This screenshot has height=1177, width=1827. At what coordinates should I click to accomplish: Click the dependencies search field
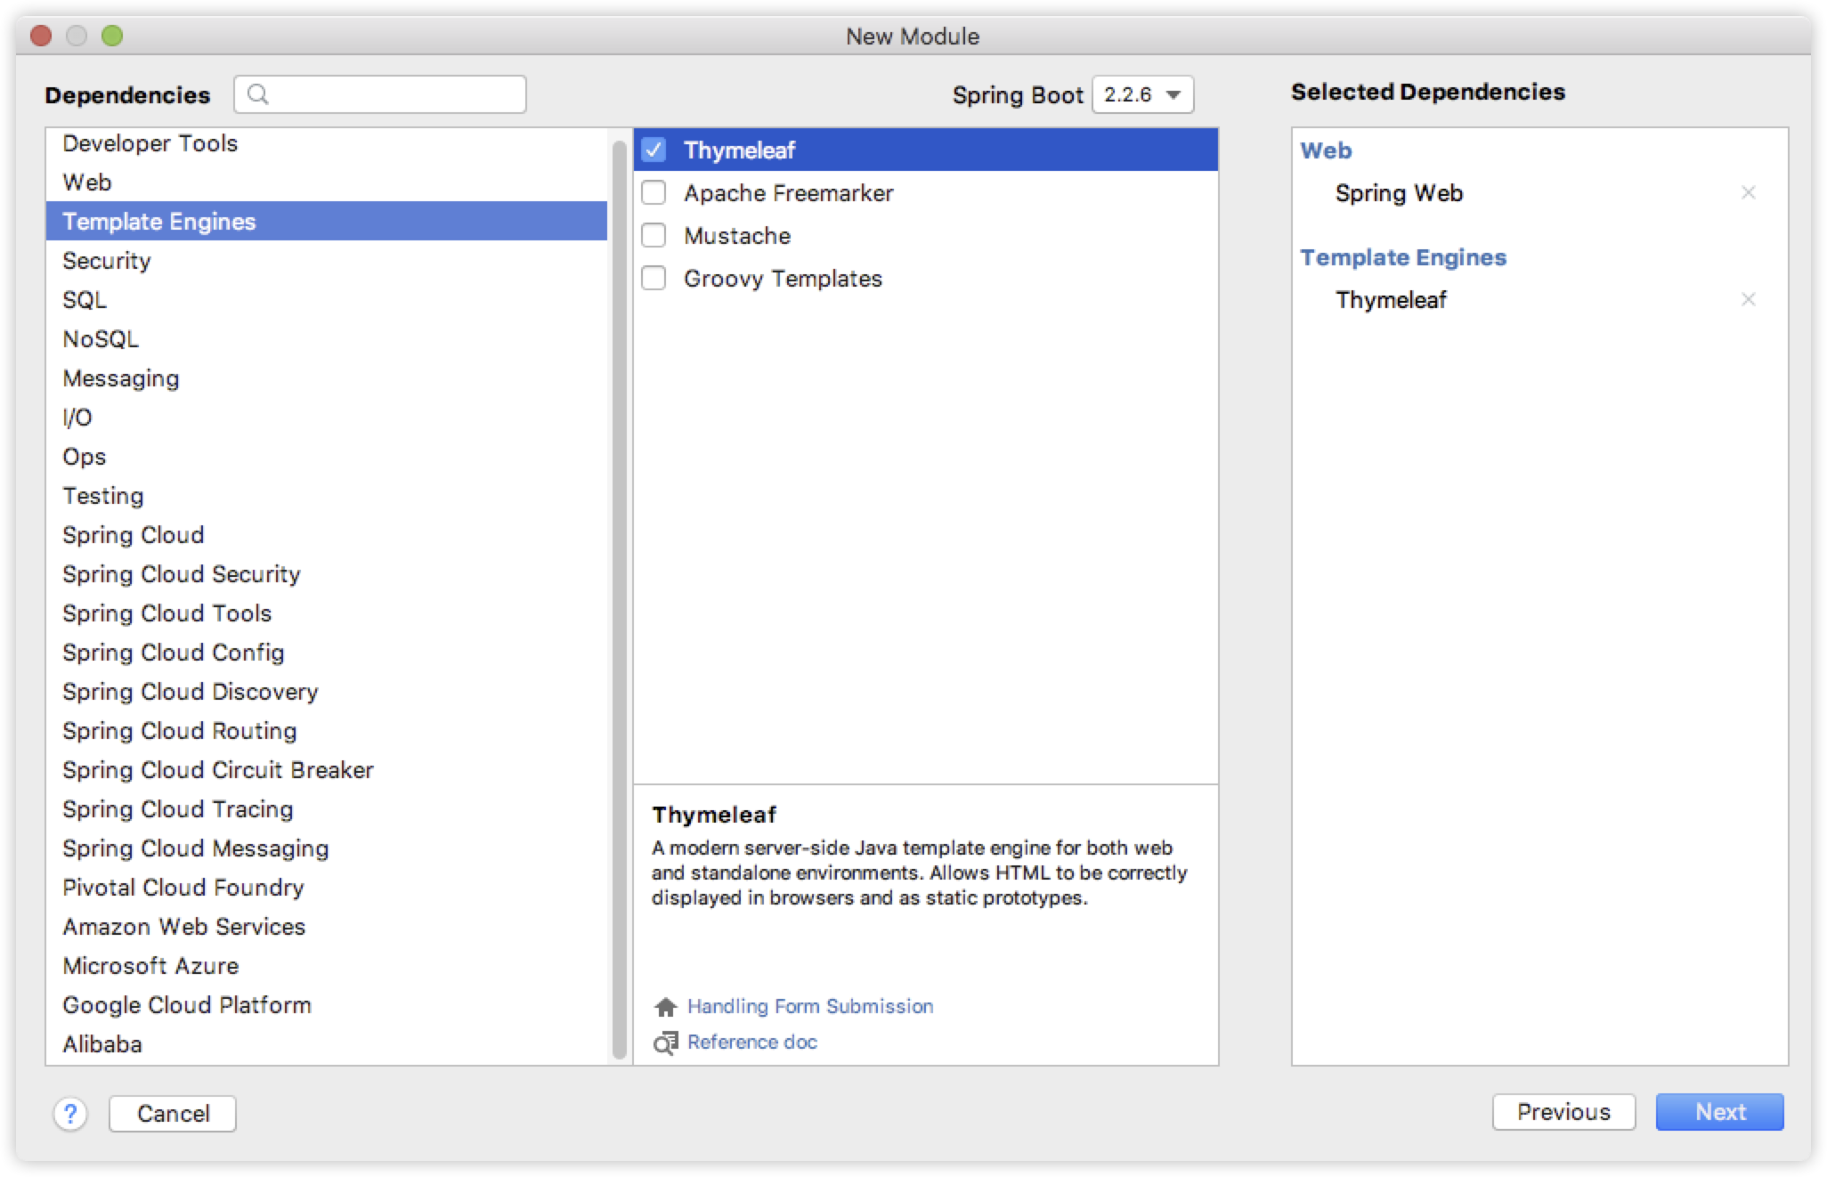coord(392,94)
